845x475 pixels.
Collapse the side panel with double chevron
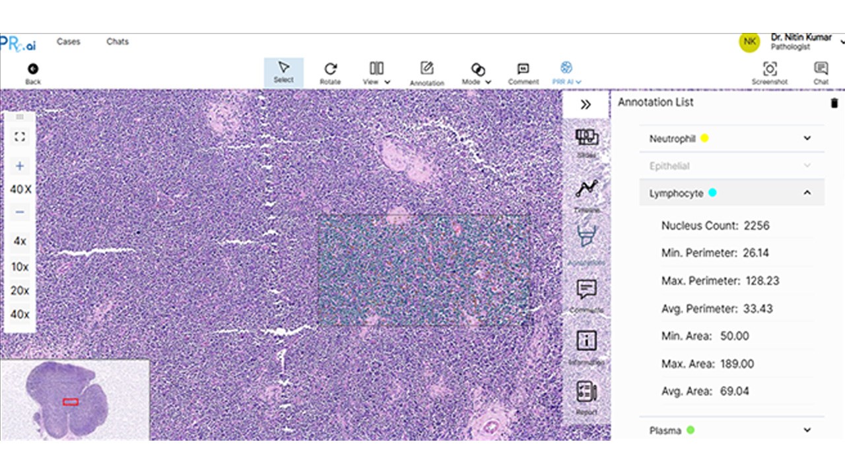586,104
